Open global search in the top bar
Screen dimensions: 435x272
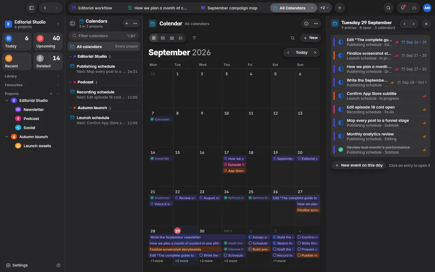click(388, 8)
